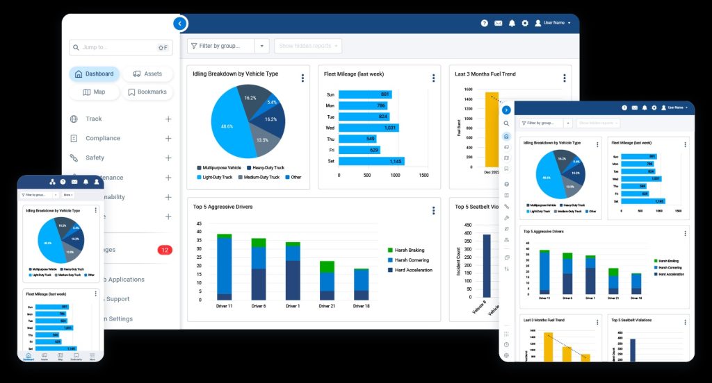712x383 pixels.
Task: Select the Assets tab in desktop sidebar
Action: 147,74
